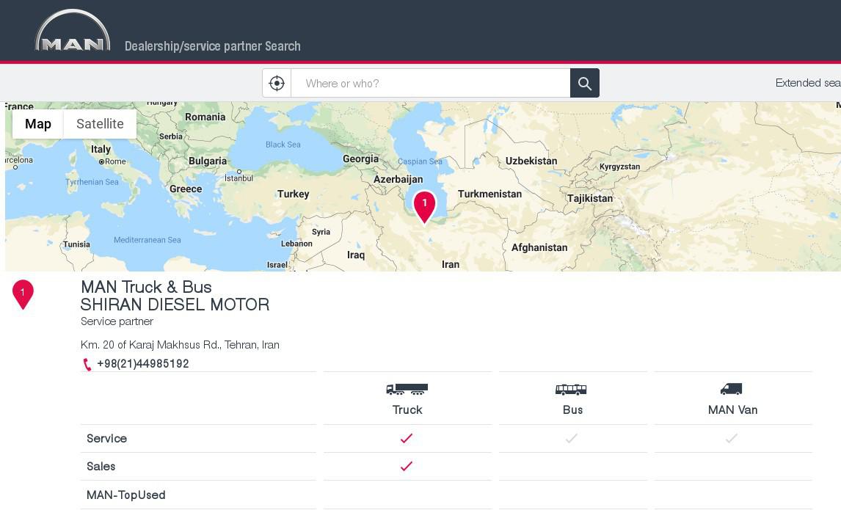Click the grey Service checkmark under Bus
The width and height of the screenshot is (841, 510).
(x=571, y=438)
